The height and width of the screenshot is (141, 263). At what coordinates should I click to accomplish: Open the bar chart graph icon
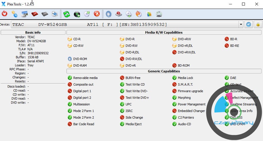[x=149, y=14]
